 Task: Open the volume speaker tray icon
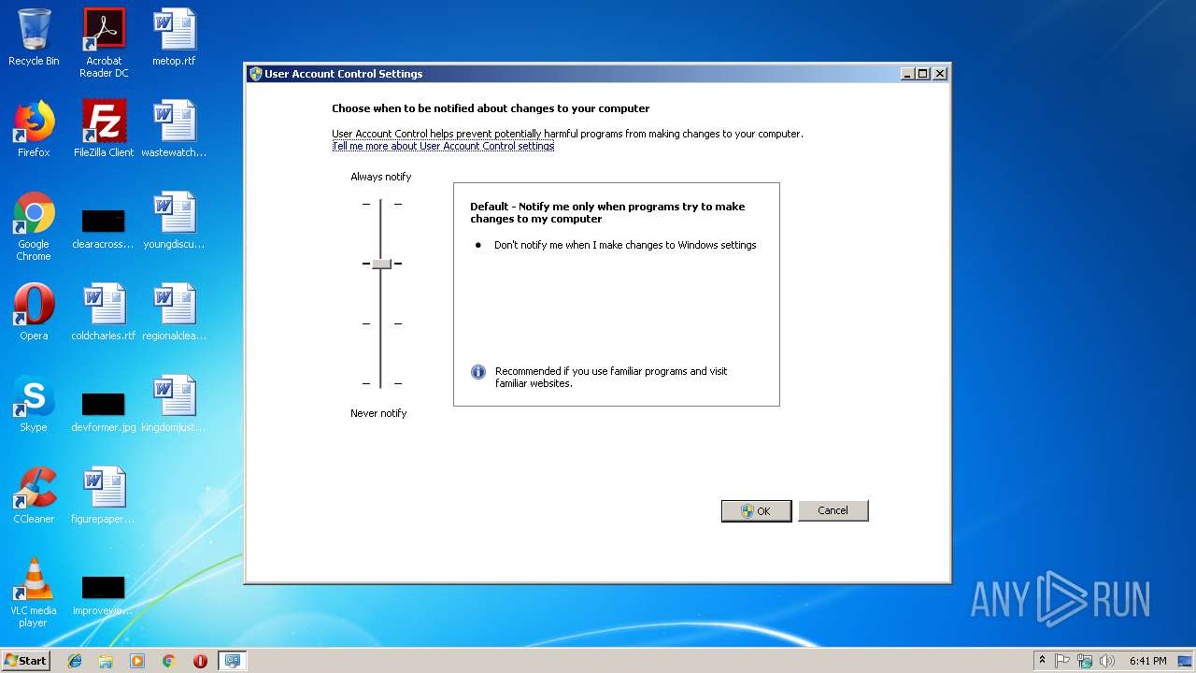1107,661
